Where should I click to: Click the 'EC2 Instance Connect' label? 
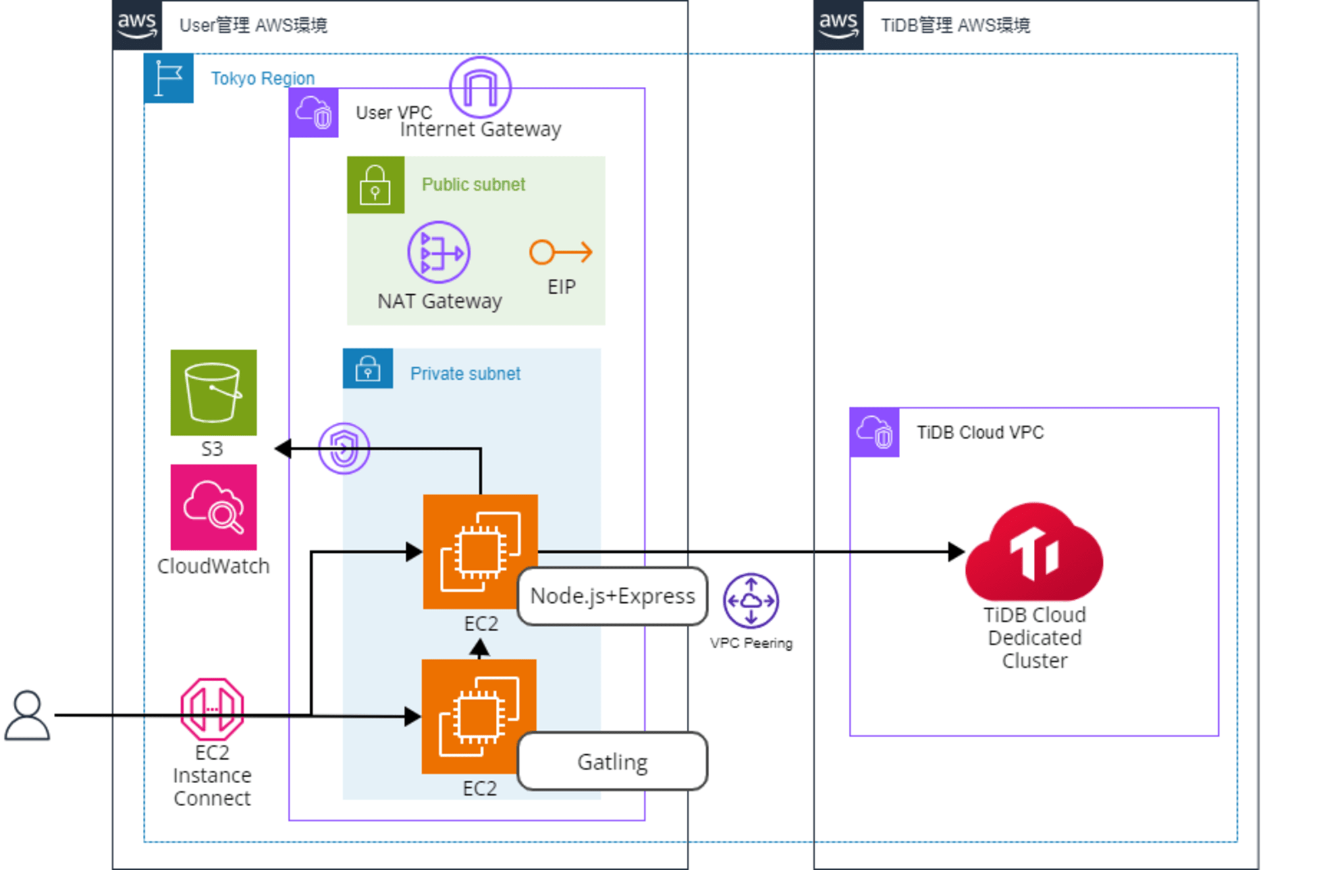pos(212,775)
